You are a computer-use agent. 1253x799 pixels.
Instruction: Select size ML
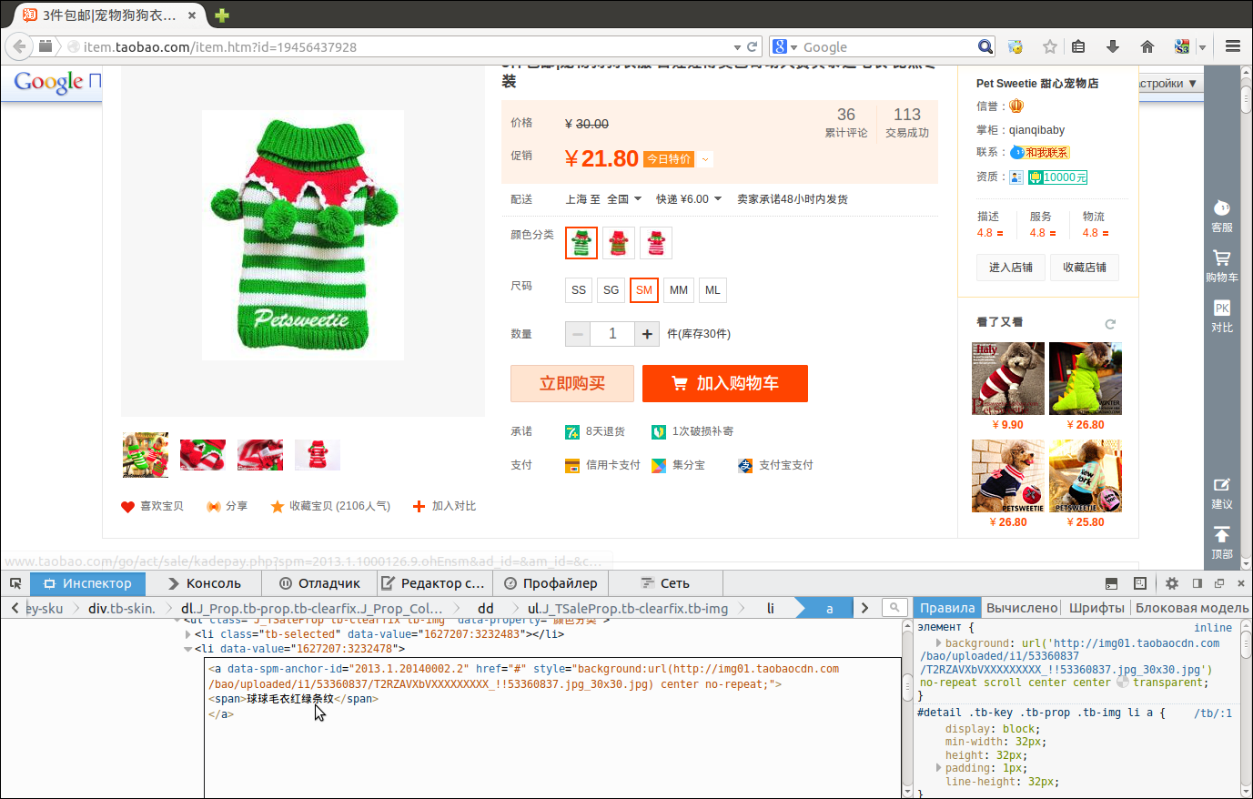coord(712,290)
